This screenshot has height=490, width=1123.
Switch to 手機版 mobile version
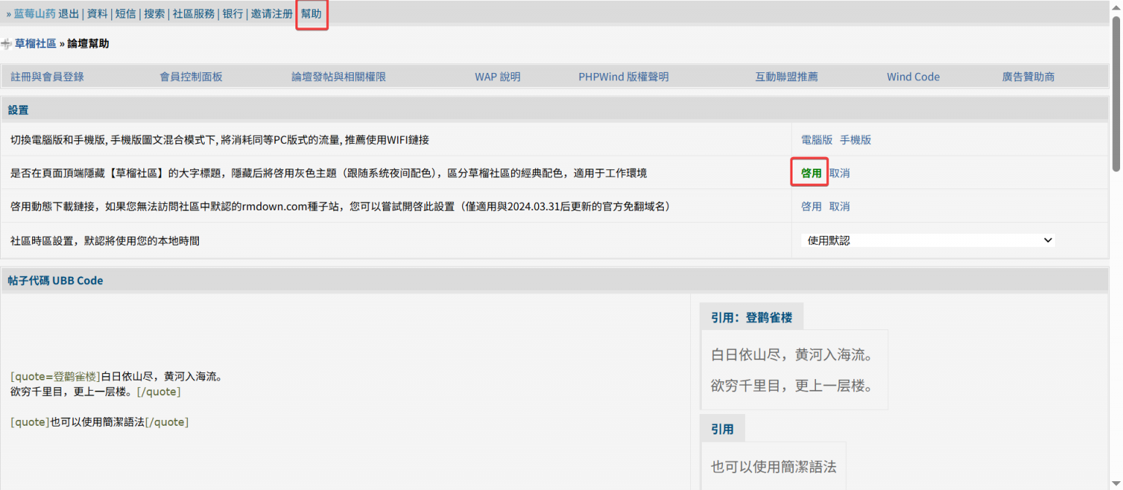(855, 140)
